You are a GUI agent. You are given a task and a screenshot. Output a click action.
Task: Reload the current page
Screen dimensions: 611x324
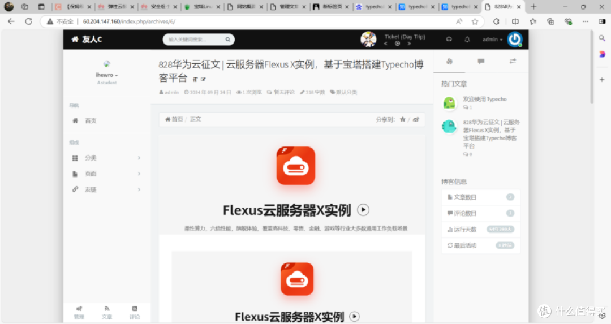click(x=28, y=21)
